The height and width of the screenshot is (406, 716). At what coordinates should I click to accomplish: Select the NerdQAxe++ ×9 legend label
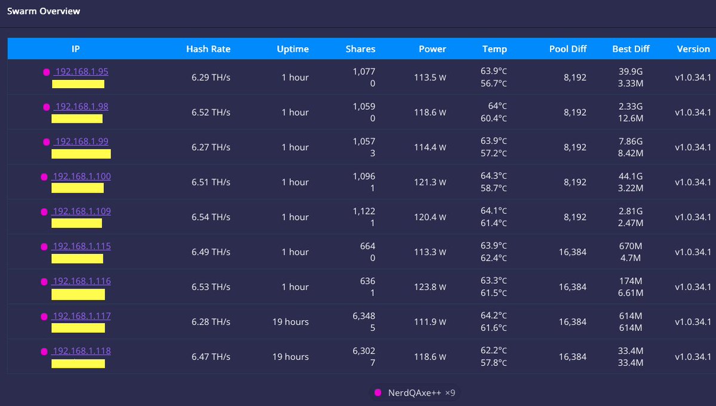click(x=422, y=393)
